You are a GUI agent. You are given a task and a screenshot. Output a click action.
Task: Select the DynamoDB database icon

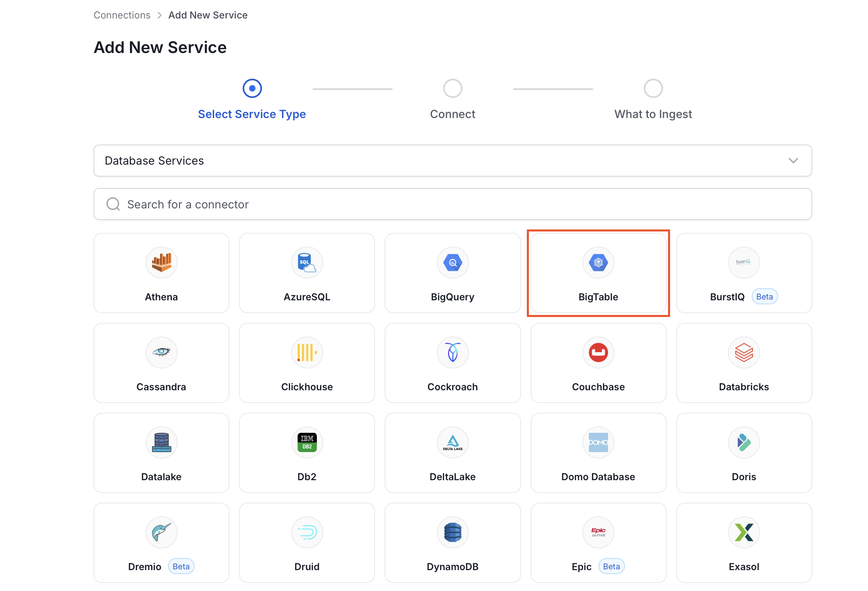pyautogui.click(x=452, y=532)
